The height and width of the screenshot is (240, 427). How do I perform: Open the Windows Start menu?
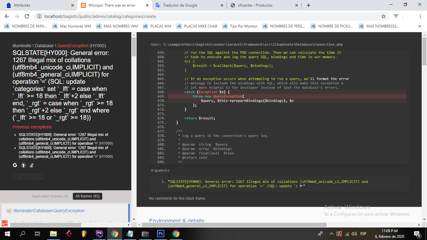pyautogui.click(x=7, y=233)
